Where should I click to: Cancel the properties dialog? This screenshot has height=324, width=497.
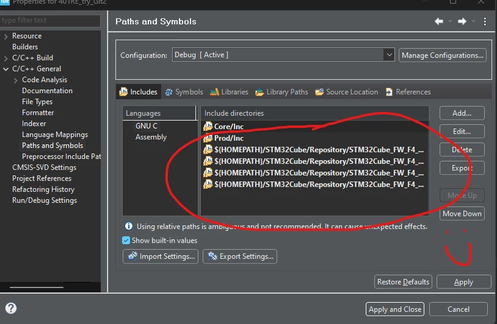point(459,309)
